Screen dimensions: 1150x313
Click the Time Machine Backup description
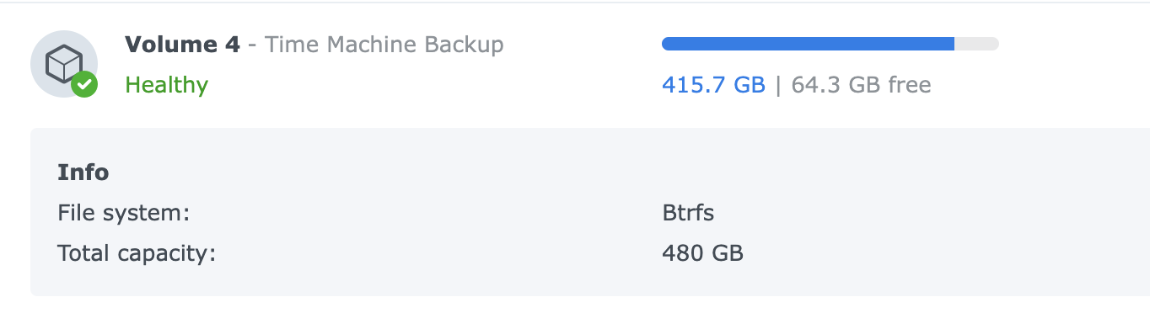pos(384,45)
